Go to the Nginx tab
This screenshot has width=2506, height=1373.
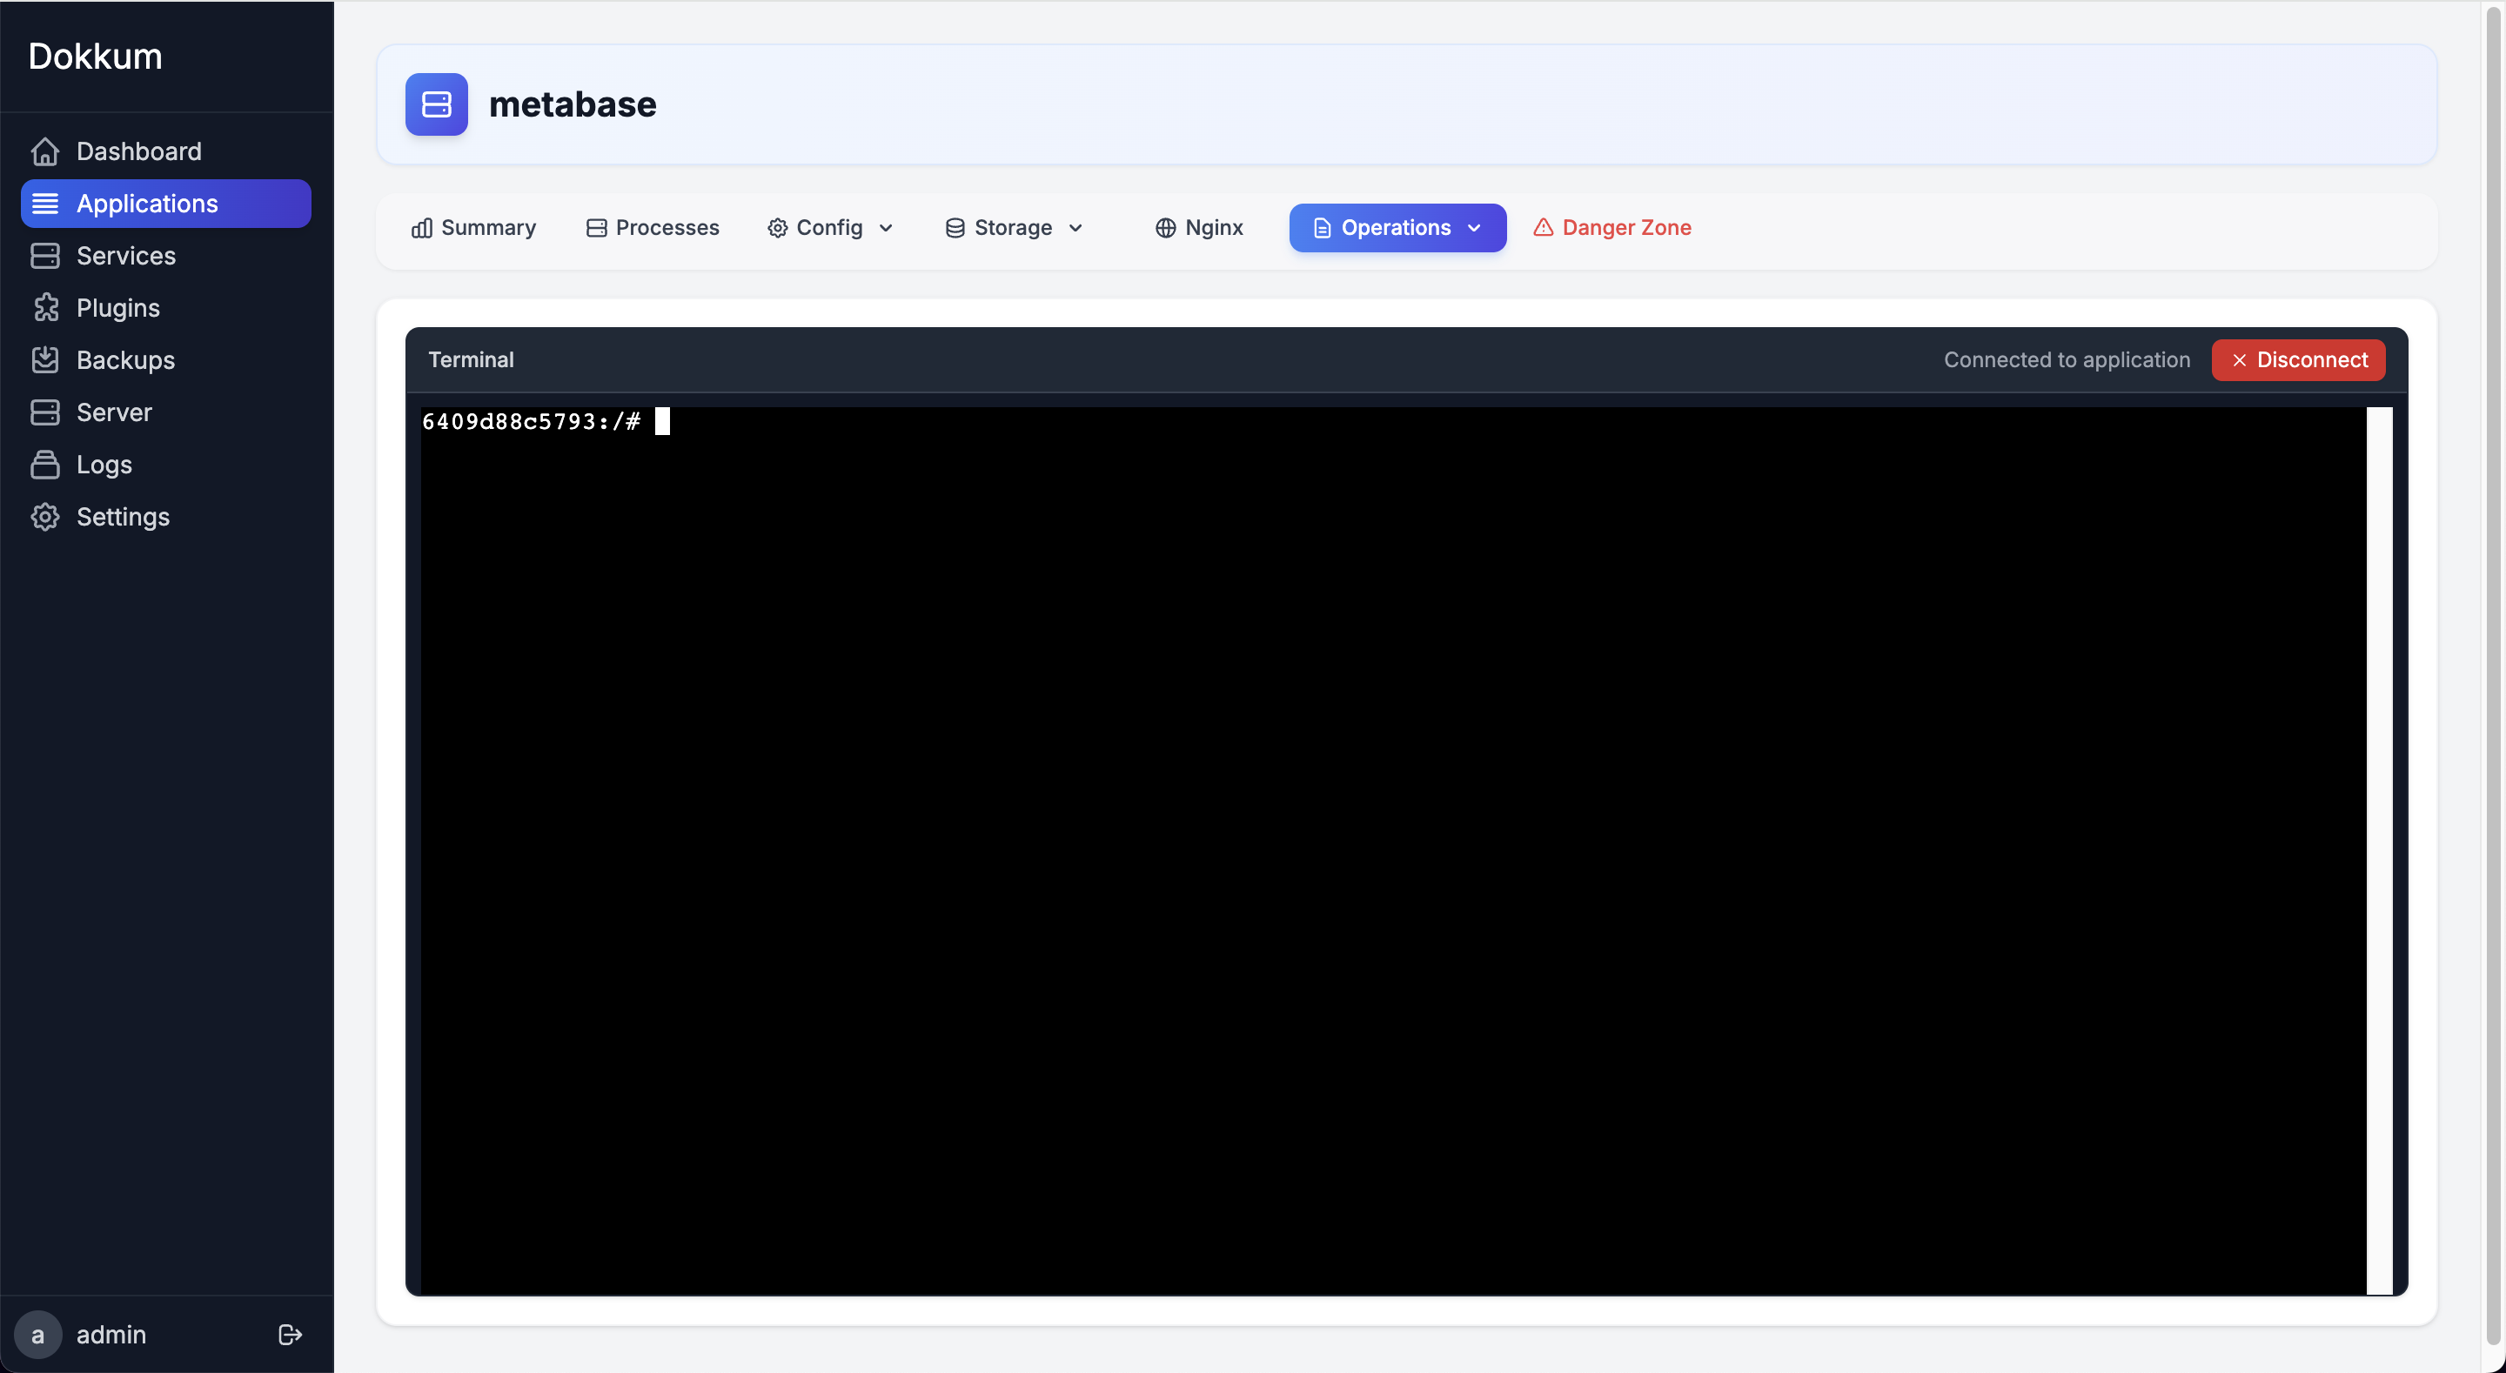(x=1198, y=228)
